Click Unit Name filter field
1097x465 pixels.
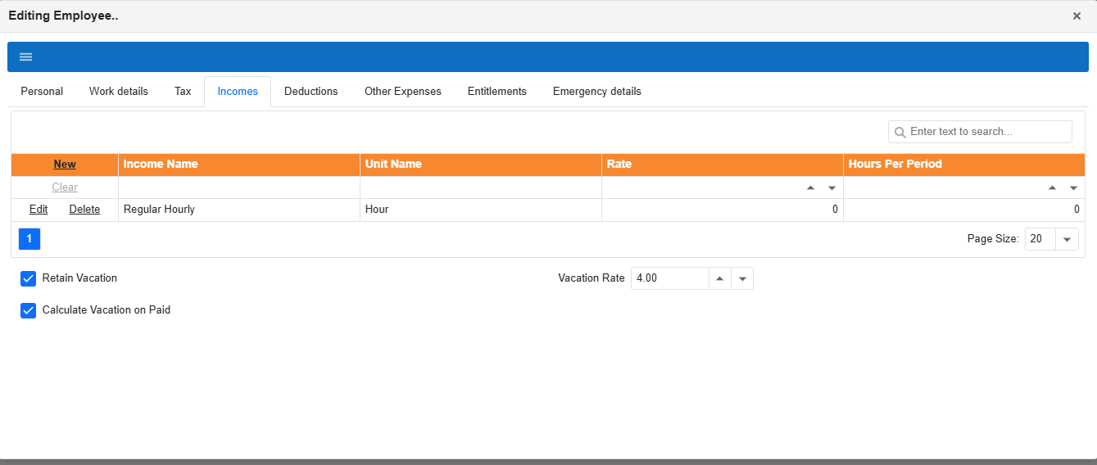(x=481, y=187)
